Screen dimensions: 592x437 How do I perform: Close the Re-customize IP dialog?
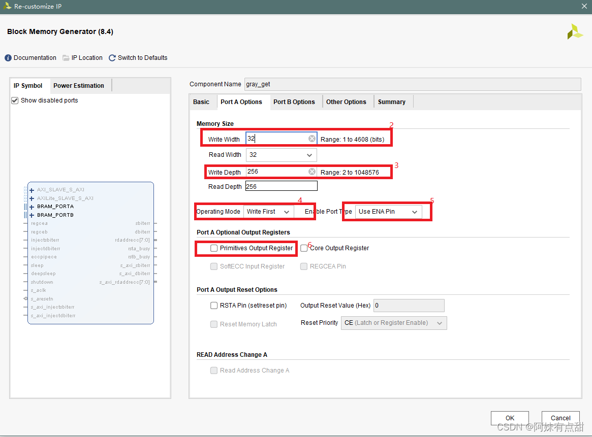tap(584, 6)
